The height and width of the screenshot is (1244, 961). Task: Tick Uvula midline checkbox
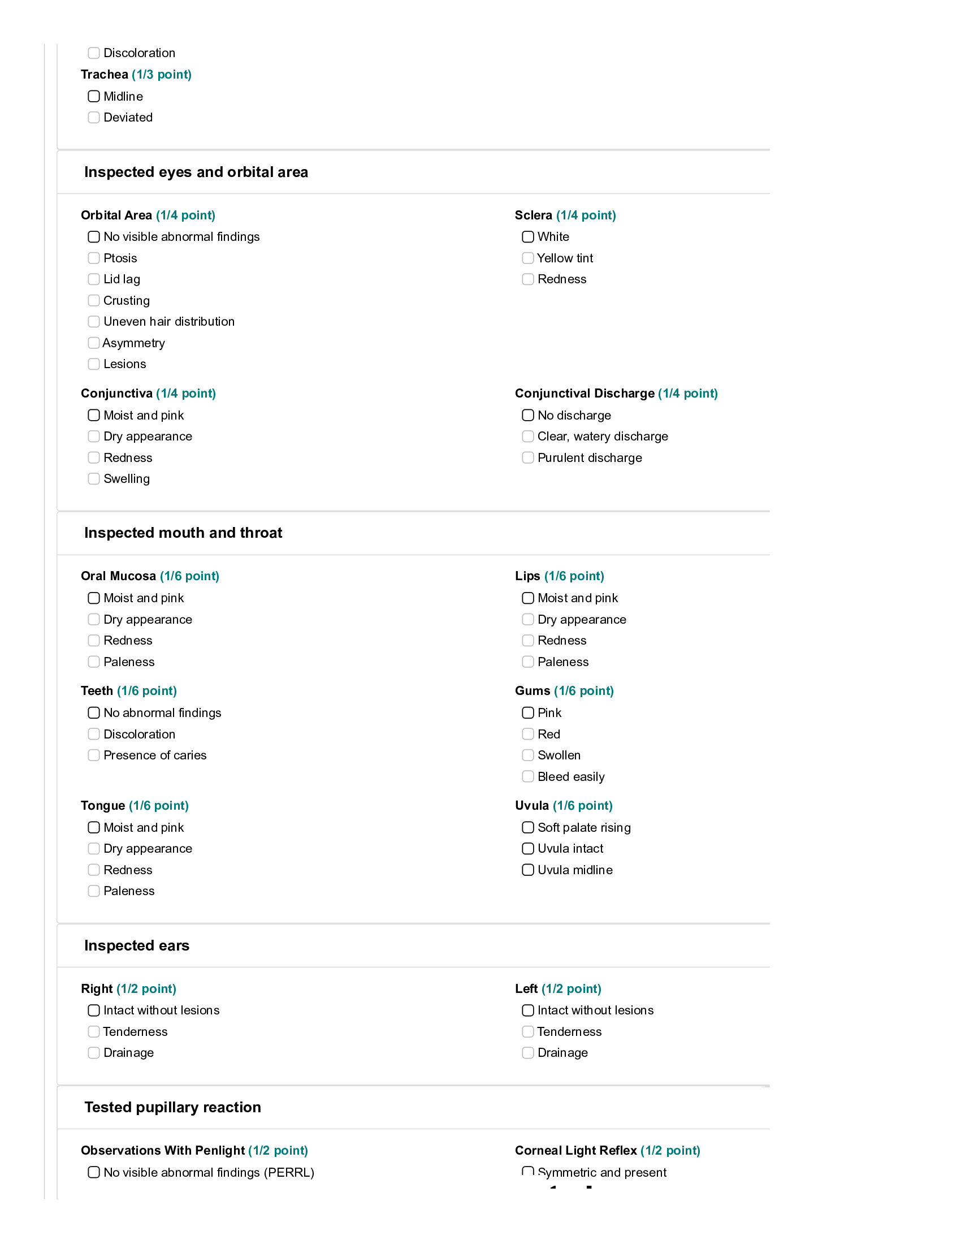click(528, 870)
